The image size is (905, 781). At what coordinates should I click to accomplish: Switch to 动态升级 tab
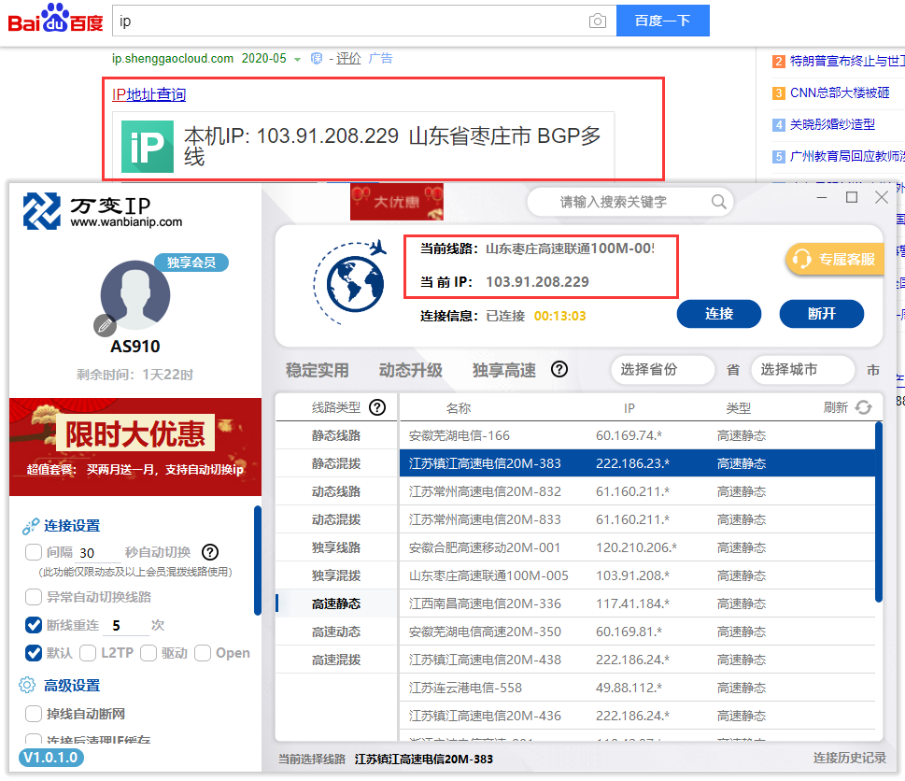point(411,370)
